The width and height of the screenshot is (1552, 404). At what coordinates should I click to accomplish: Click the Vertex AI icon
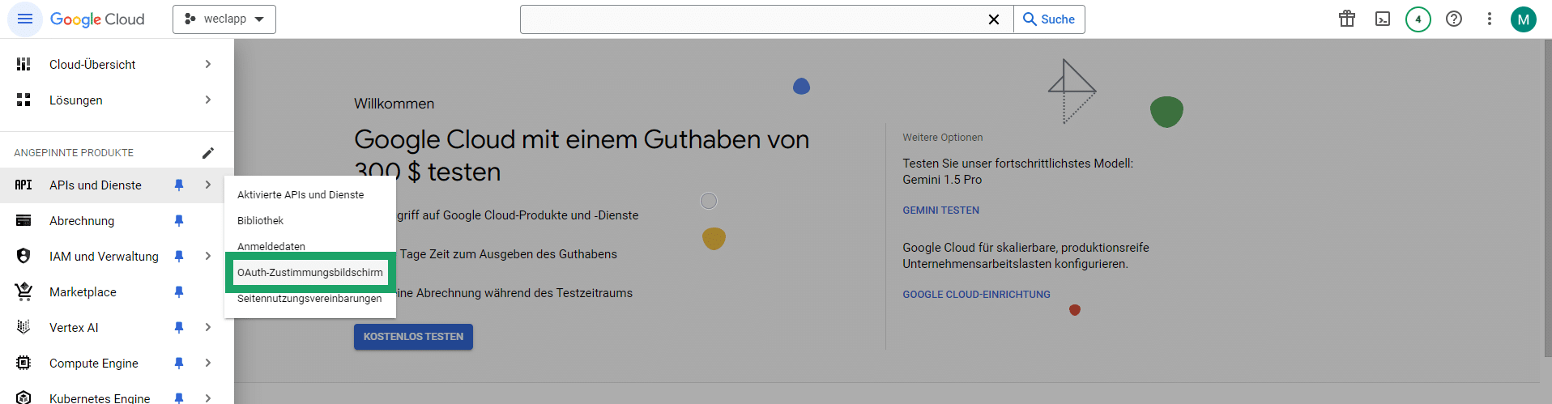coord(23,327)
